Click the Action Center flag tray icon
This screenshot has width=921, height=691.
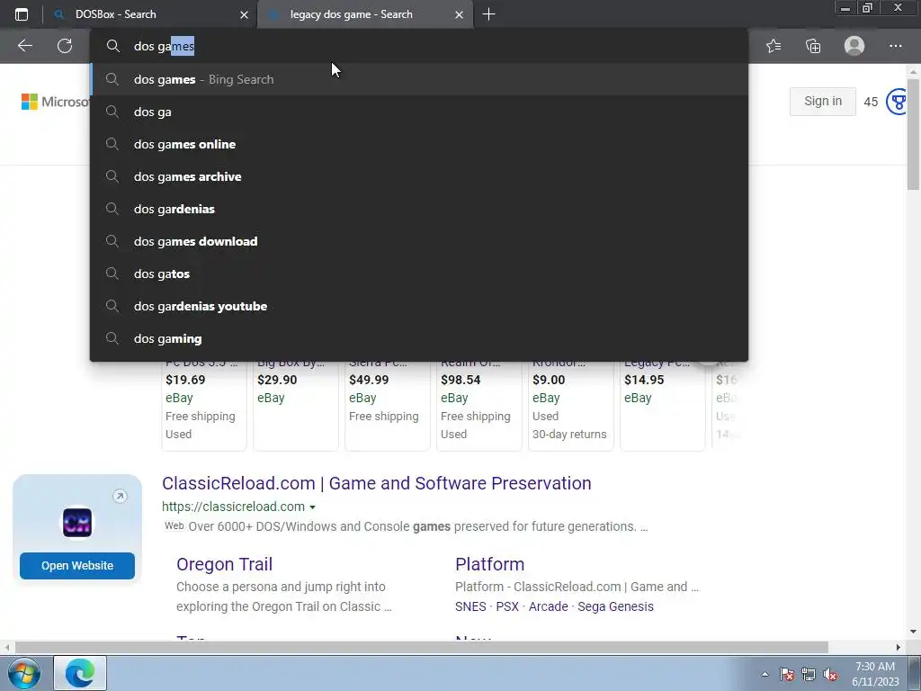(787, 675)
